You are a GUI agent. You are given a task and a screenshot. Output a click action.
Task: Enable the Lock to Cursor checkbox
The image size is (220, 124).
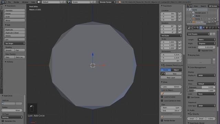tap(162, 97)
